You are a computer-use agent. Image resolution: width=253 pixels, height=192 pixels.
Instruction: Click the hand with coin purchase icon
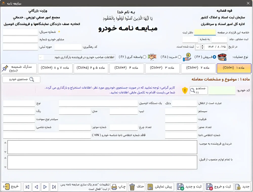click(187, 57)
